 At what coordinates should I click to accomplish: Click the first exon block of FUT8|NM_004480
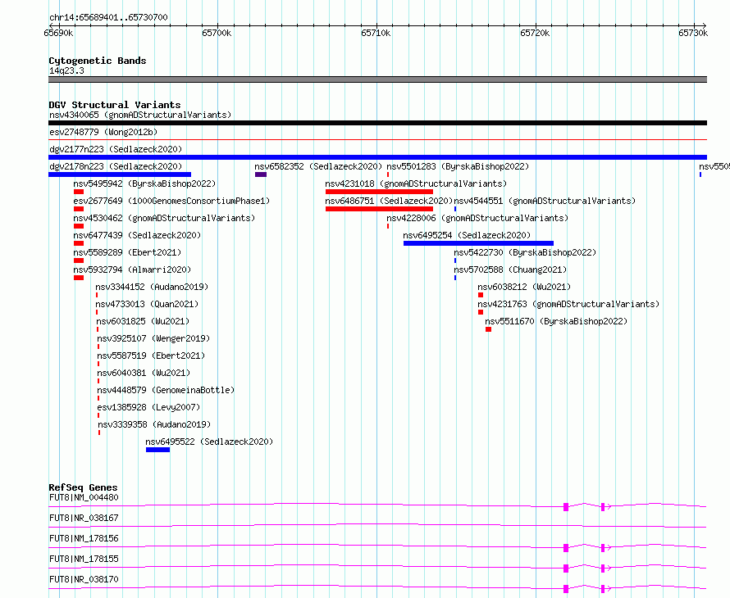pyautogui.click(x=566, y=507)
